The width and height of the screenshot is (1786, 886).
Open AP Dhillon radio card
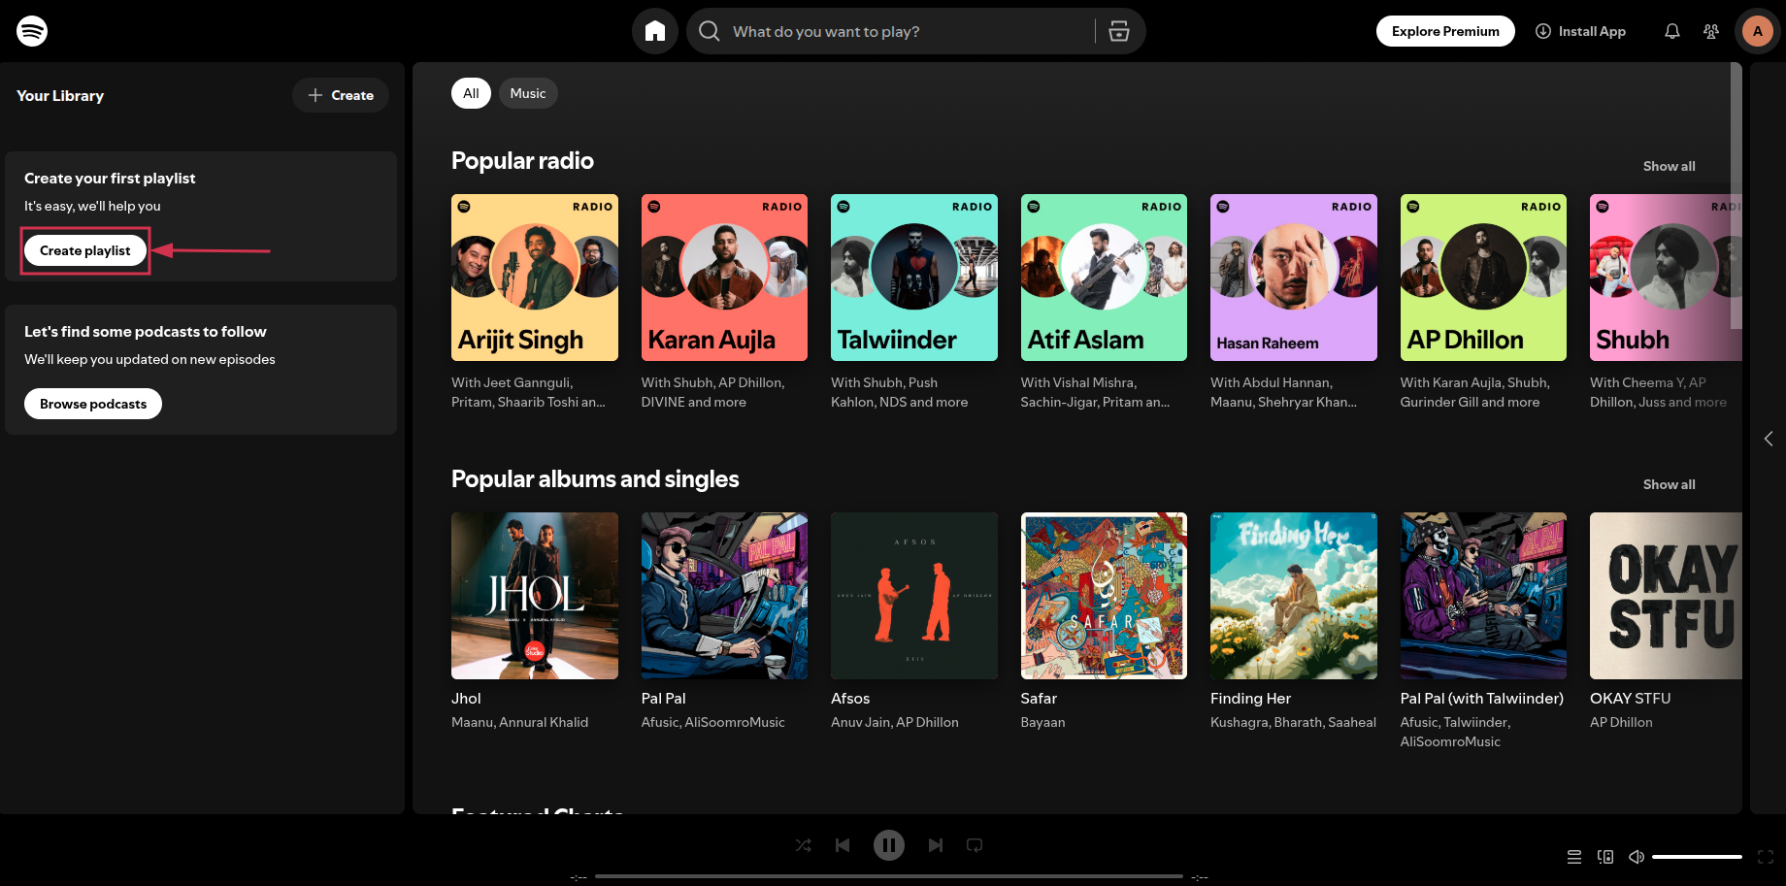pos(1483,278)
